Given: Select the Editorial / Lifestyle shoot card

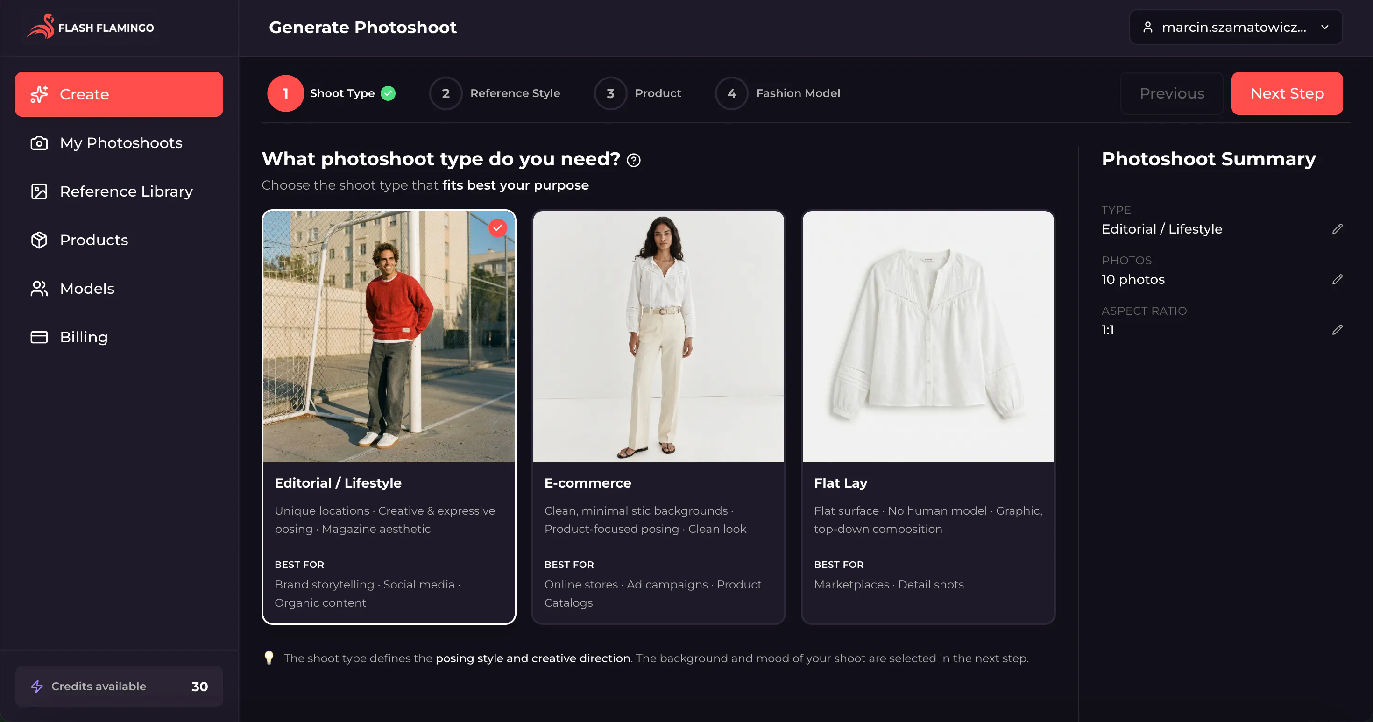Looking at the screenshot, I should (389, 417).
